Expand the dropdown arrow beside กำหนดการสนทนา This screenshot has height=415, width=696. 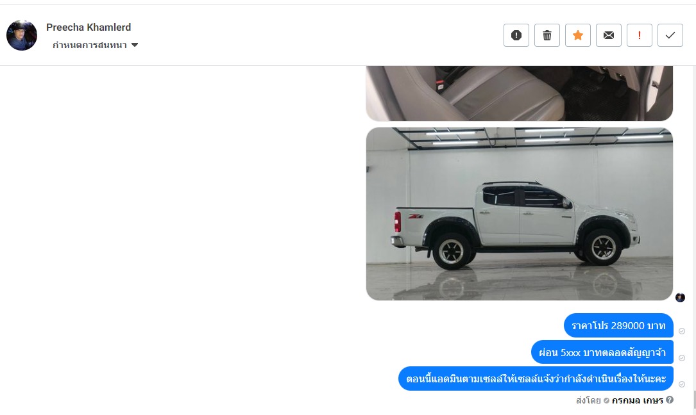pyautogui.click(x=135, y=45)
